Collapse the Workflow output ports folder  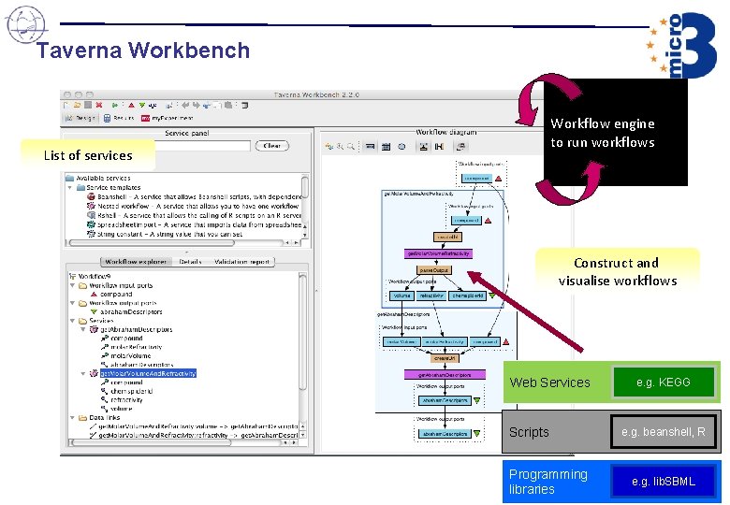pos(73,303)
